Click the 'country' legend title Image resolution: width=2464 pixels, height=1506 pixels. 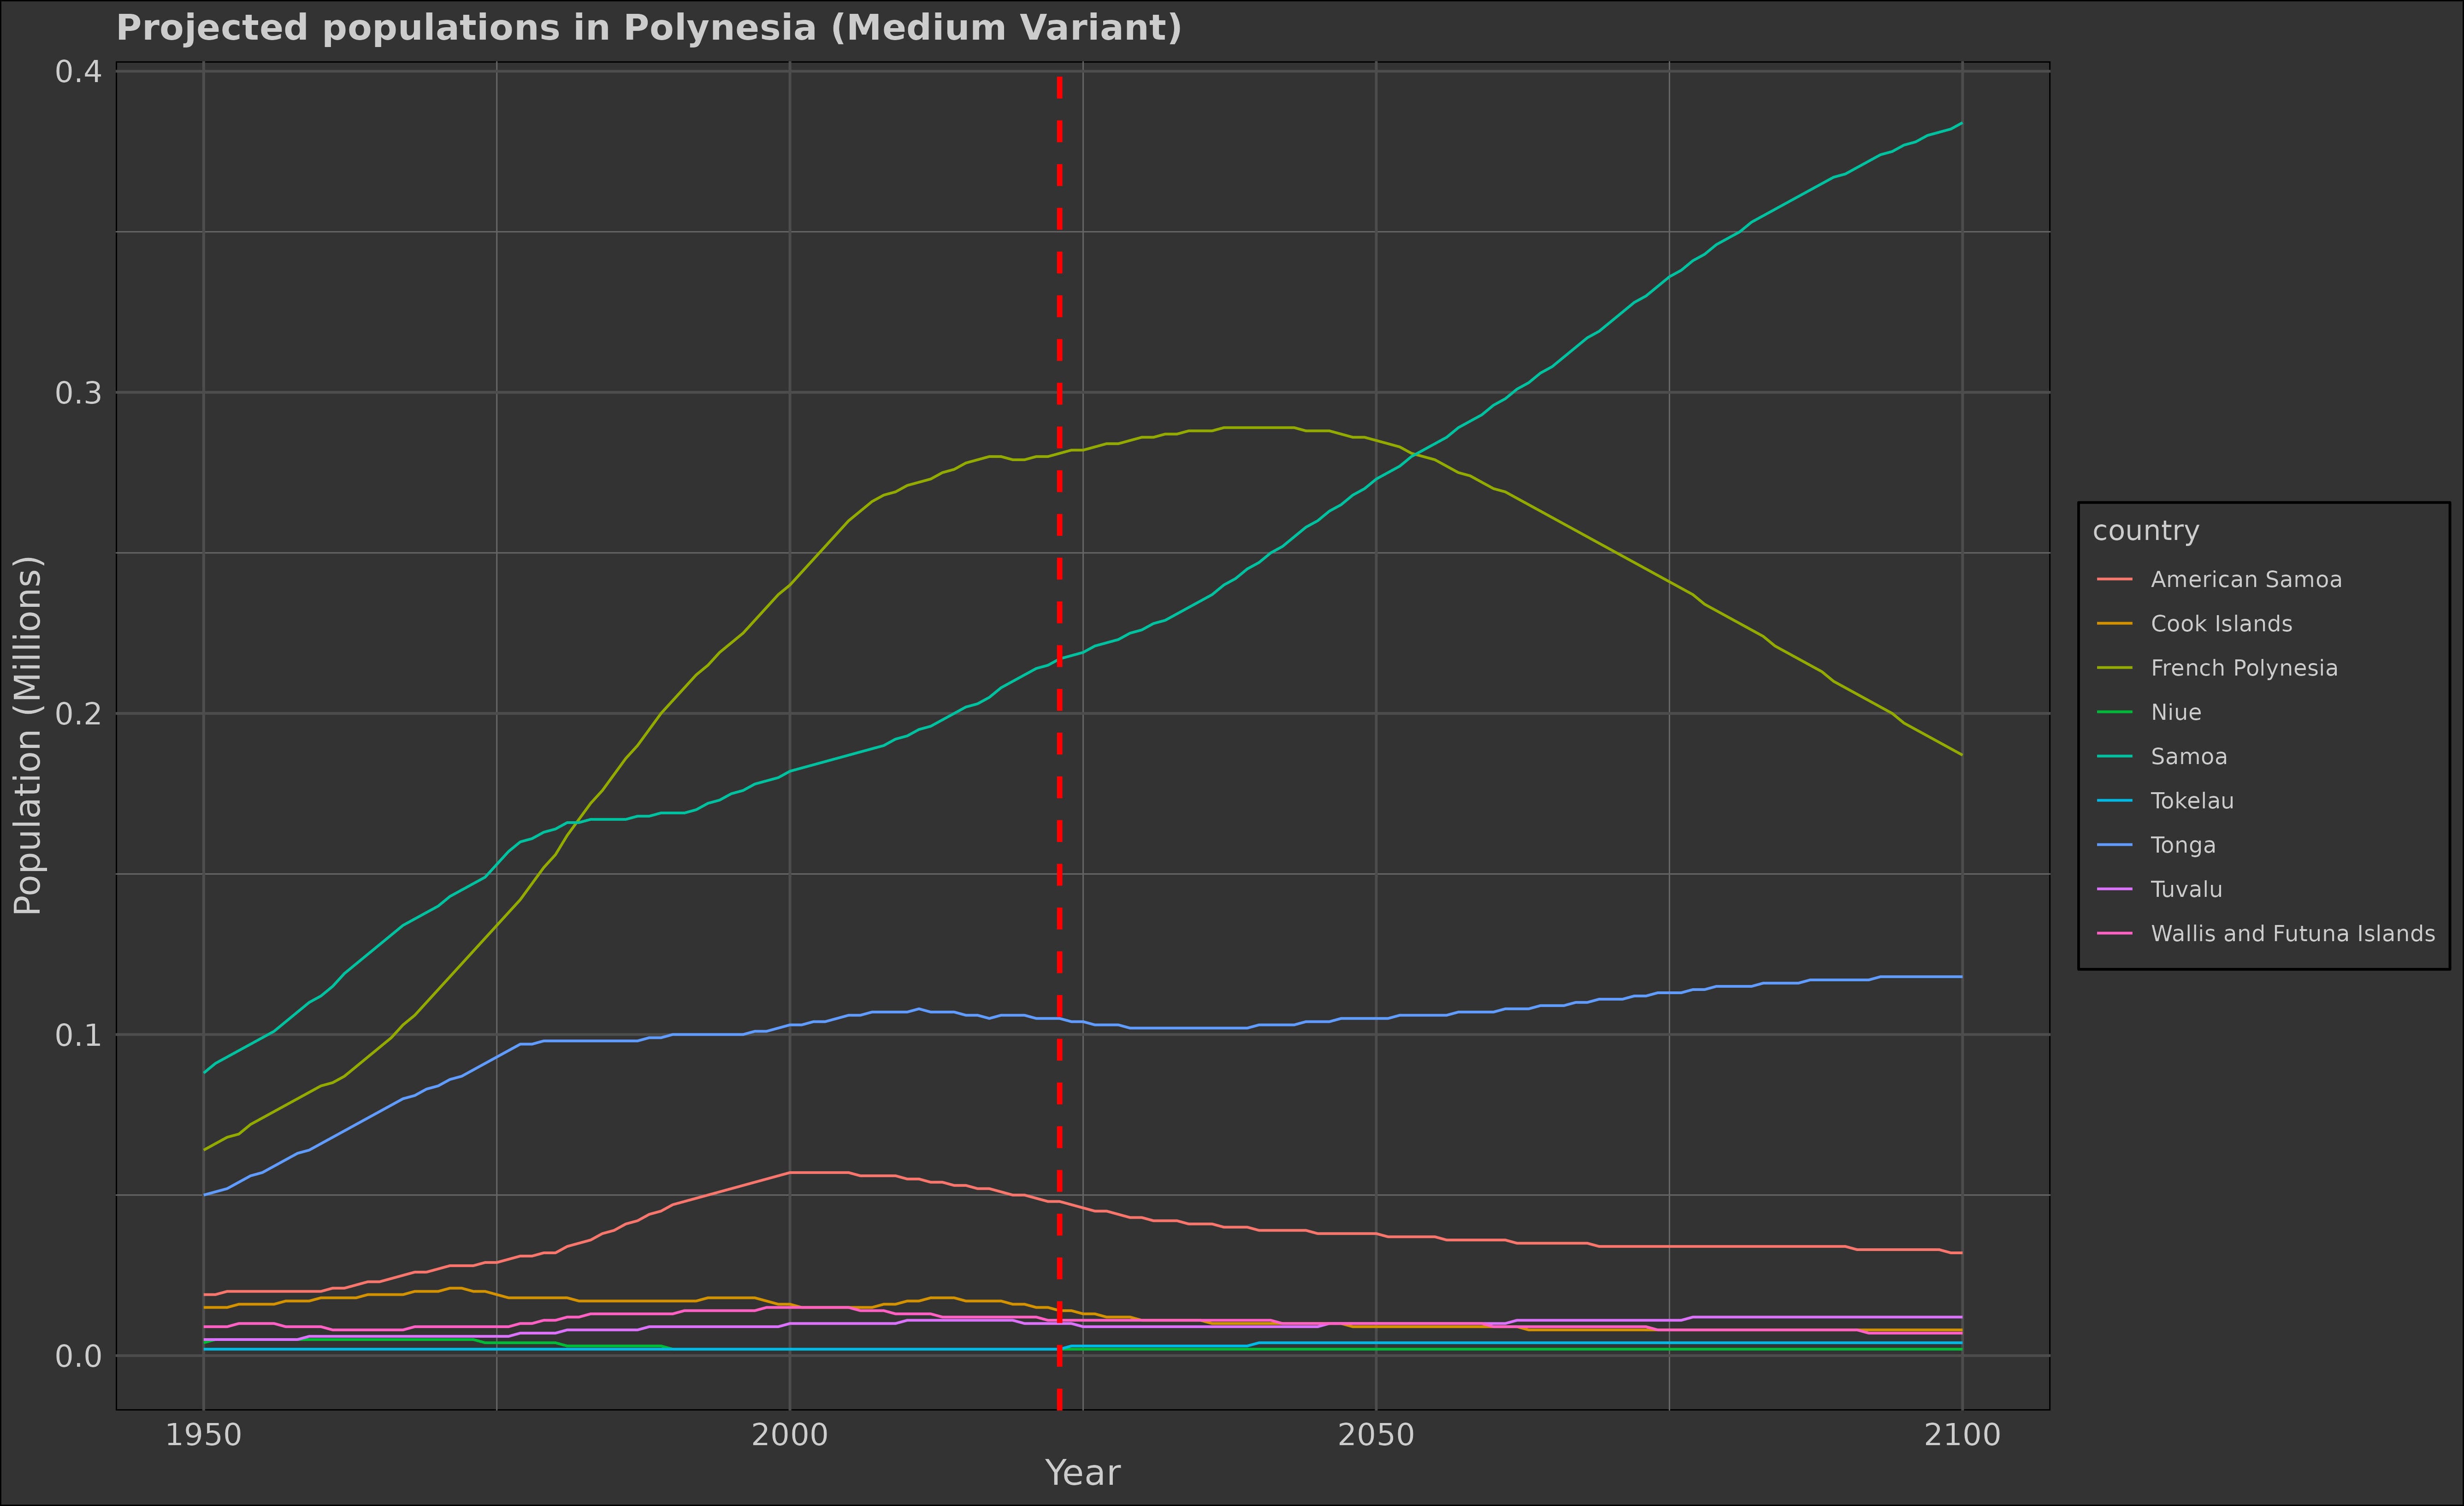pyautogui.click(x=2146, y=531)
